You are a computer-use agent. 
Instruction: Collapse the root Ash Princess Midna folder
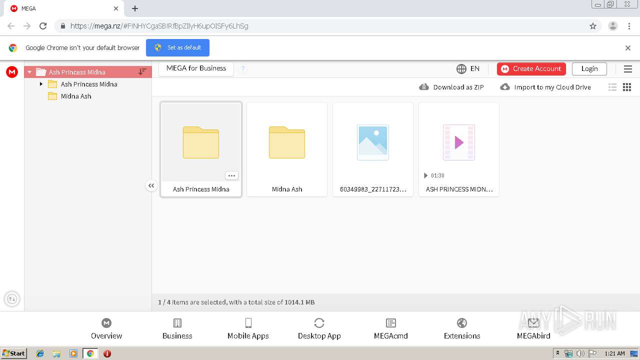(29, 72)
